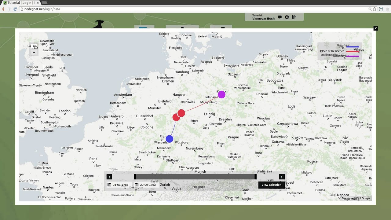Click the left handle of the time slider
The width and height of the screenshot is (391, 220).
[x=135, y=177]
